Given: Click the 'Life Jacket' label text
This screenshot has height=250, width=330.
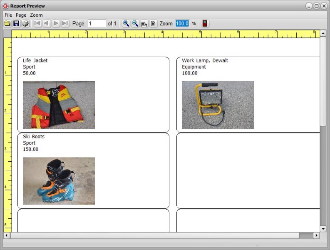Looking at the screenshot, I should click(x=35, y=60).
